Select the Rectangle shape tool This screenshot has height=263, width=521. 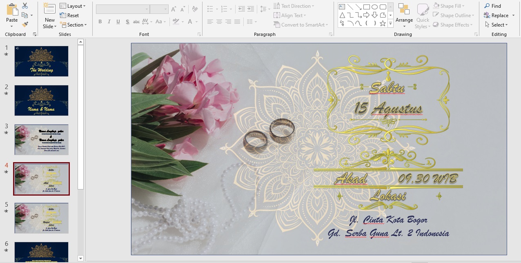pos(367,7)
